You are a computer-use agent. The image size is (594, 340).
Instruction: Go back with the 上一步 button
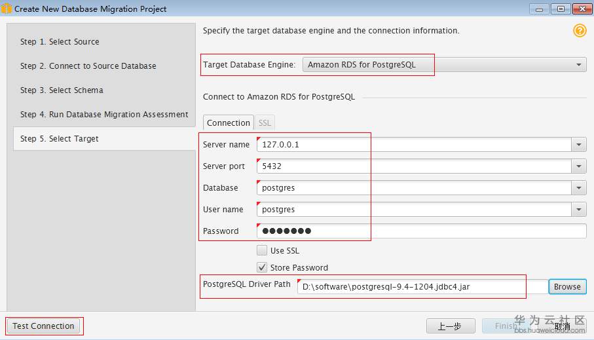tap(450, 326)
